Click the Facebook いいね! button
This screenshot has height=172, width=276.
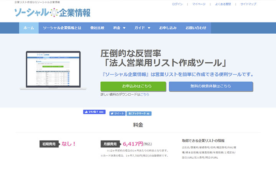click(x=94, y=112)
